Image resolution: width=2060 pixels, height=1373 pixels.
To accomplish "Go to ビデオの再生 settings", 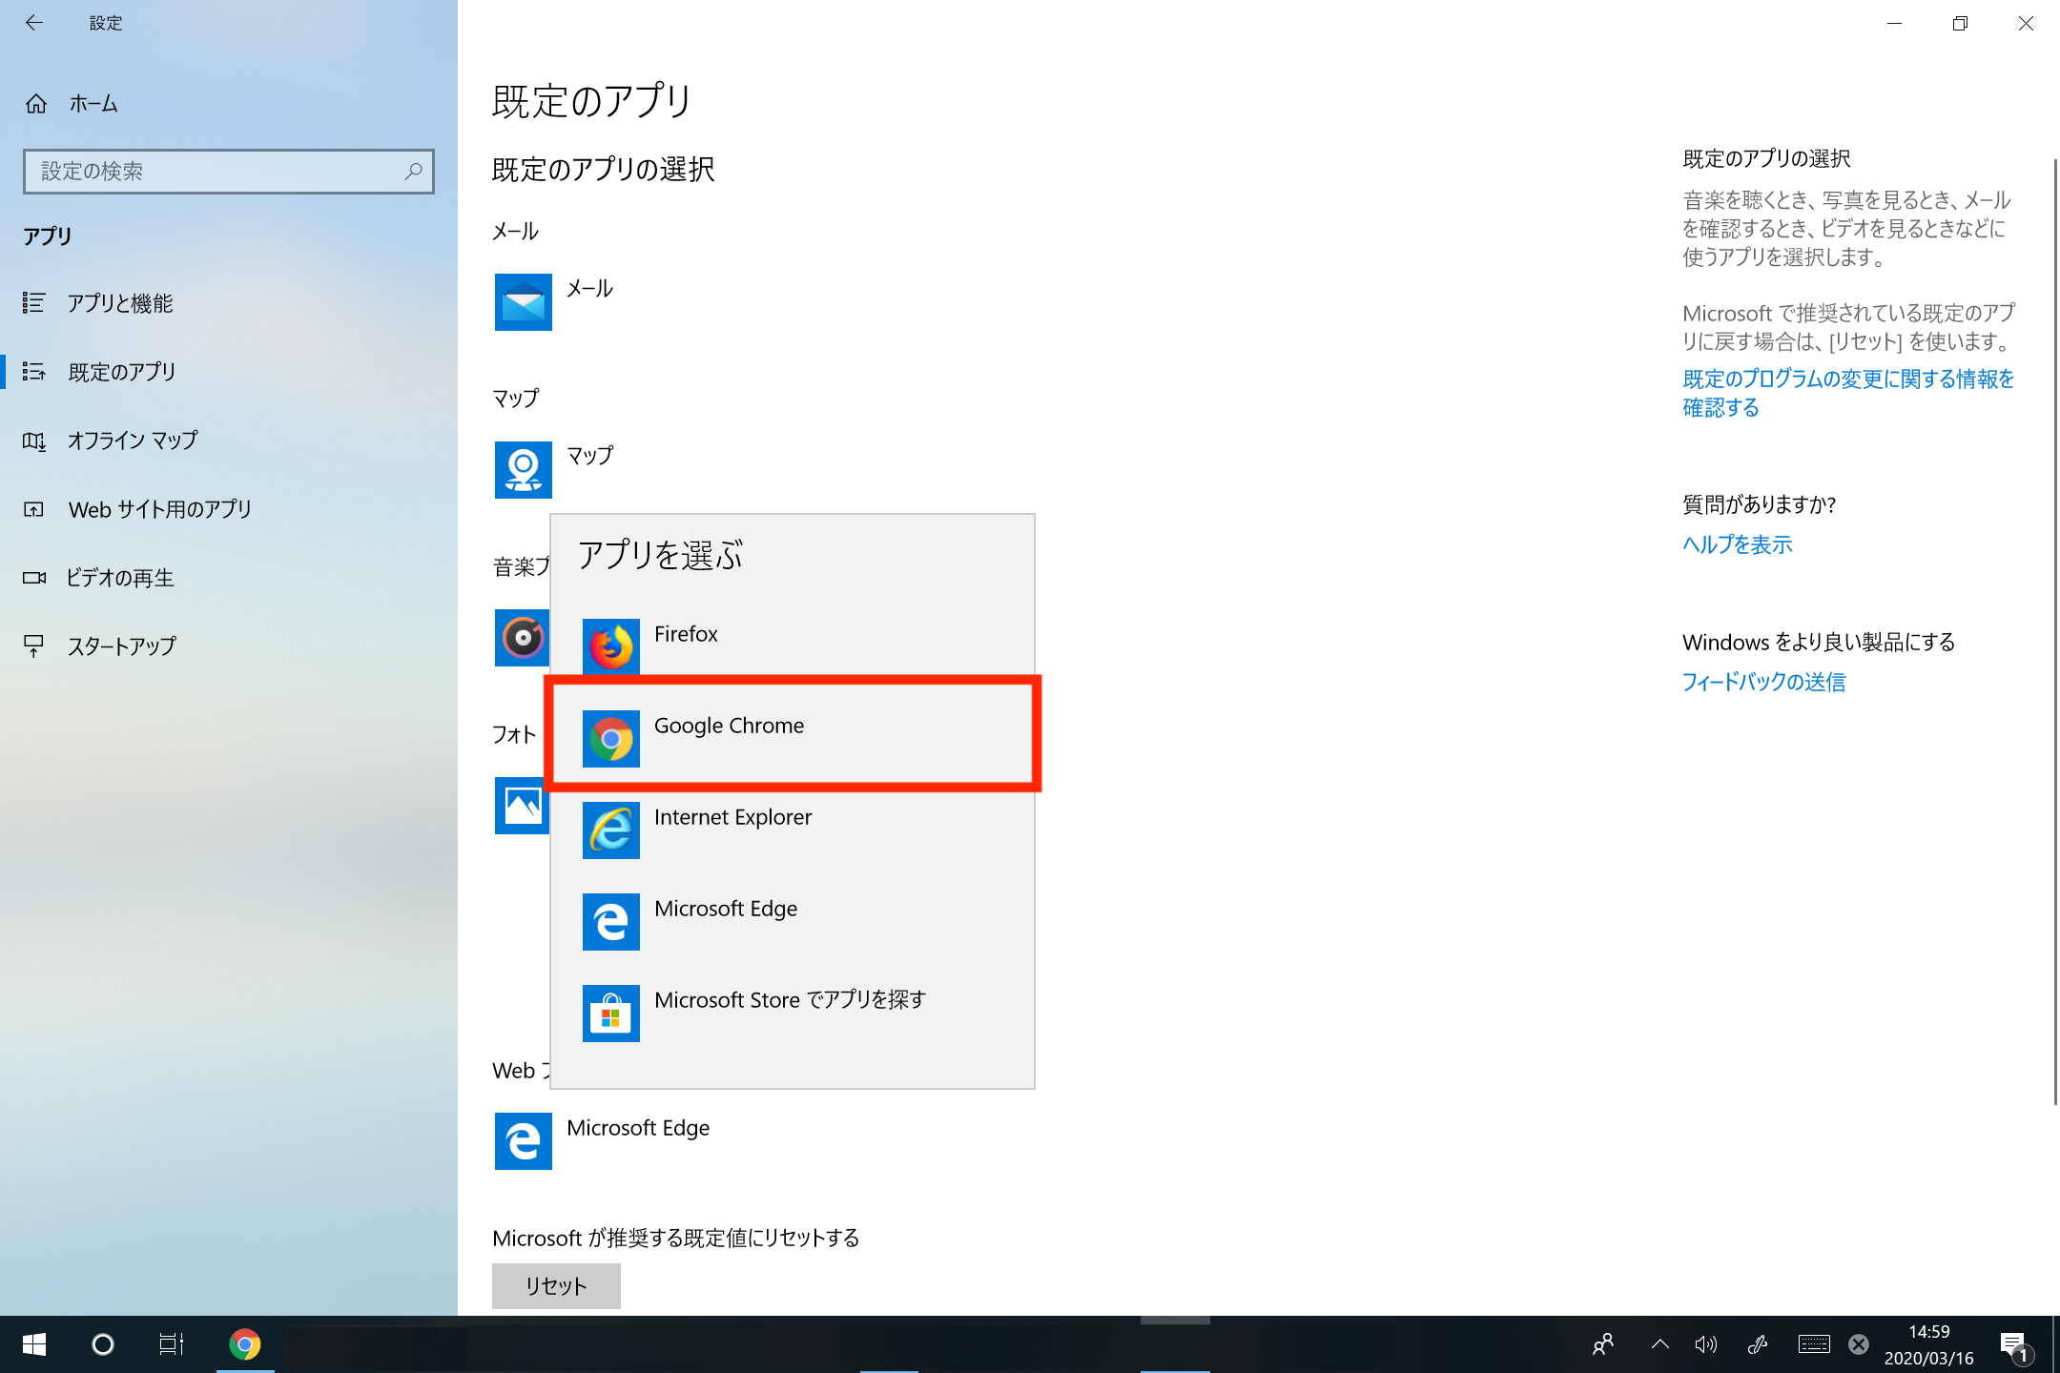I will (119, 578).
